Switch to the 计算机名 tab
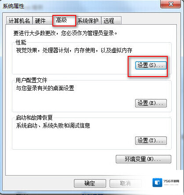 click(19, 21)
